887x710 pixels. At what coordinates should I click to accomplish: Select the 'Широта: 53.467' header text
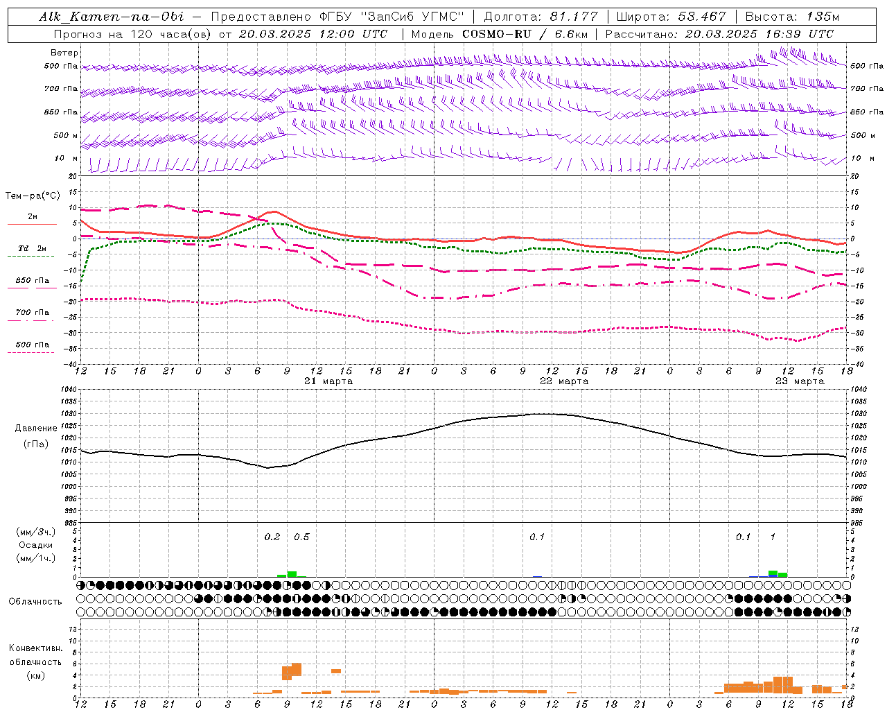coord(671,17)
